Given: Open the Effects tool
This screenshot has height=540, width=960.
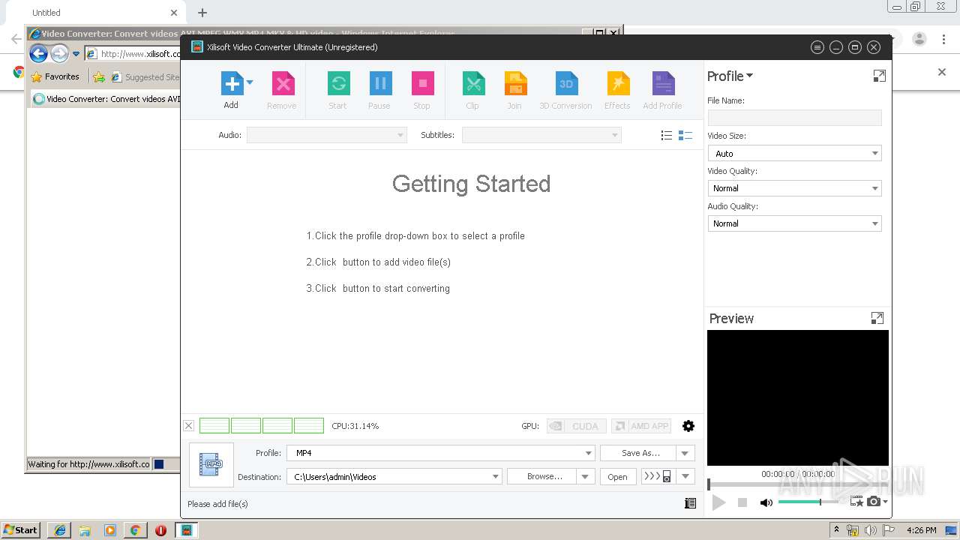Looking at the screenshot, I should 618,82.
